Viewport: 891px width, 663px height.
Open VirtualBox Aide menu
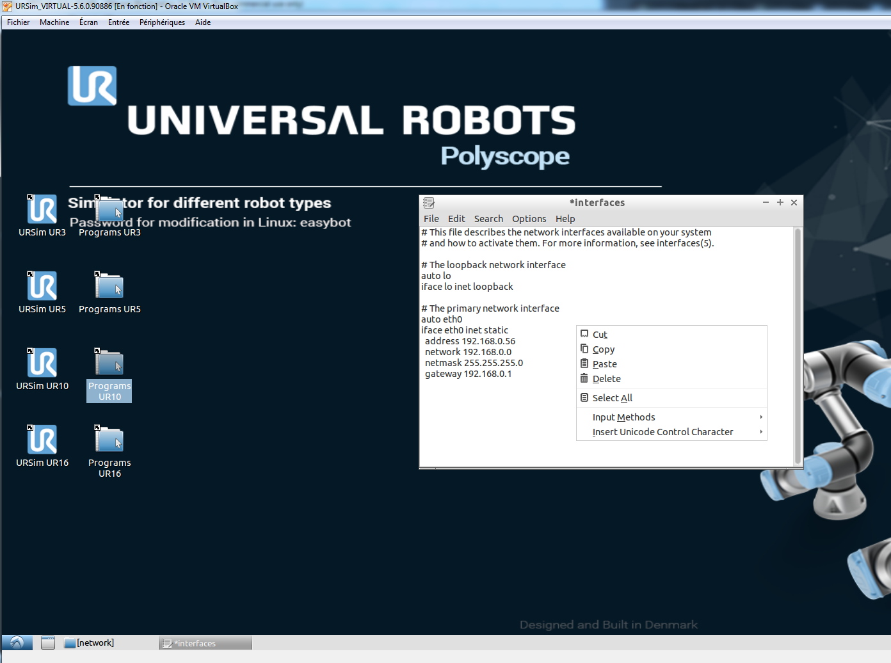point(203,22)
